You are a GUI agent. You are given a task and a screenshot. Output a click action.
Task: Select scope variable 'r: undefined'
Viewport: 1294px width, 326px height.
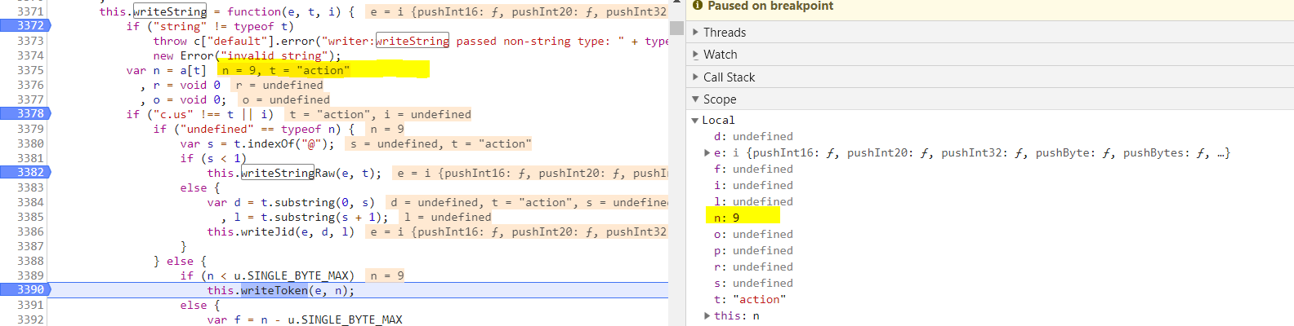(x=753, y=267)
